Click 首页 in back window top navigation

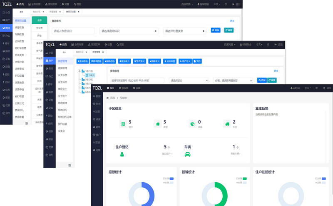(20, 4)
